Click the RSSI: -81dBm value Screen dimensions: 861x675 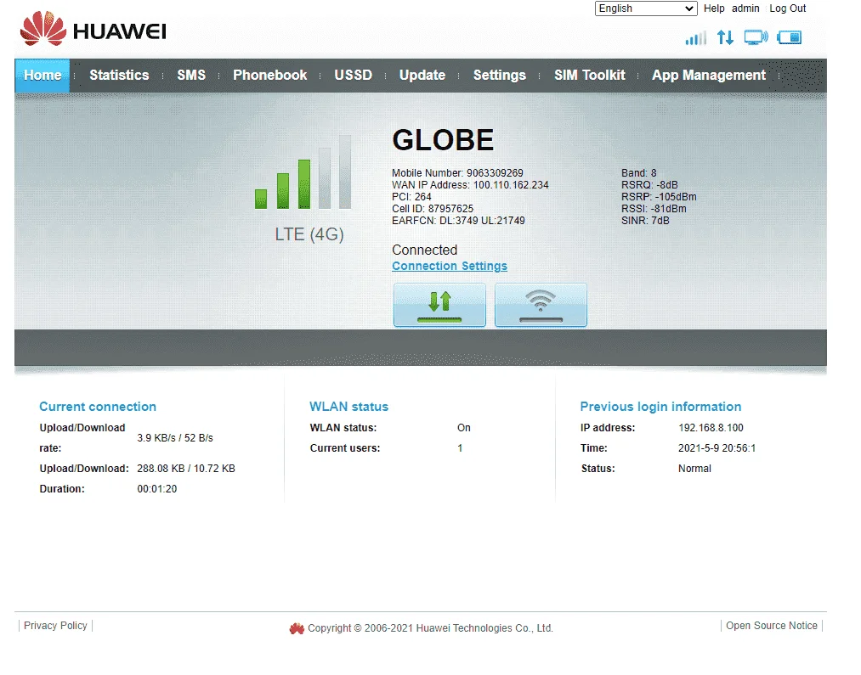tap(654, 209)
